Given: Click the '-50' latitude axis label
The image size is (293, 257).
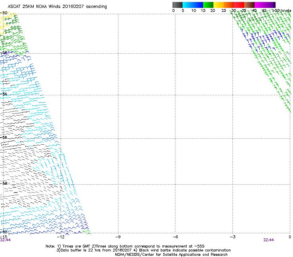Looking at the screenshot, I should tap(4, 13).
